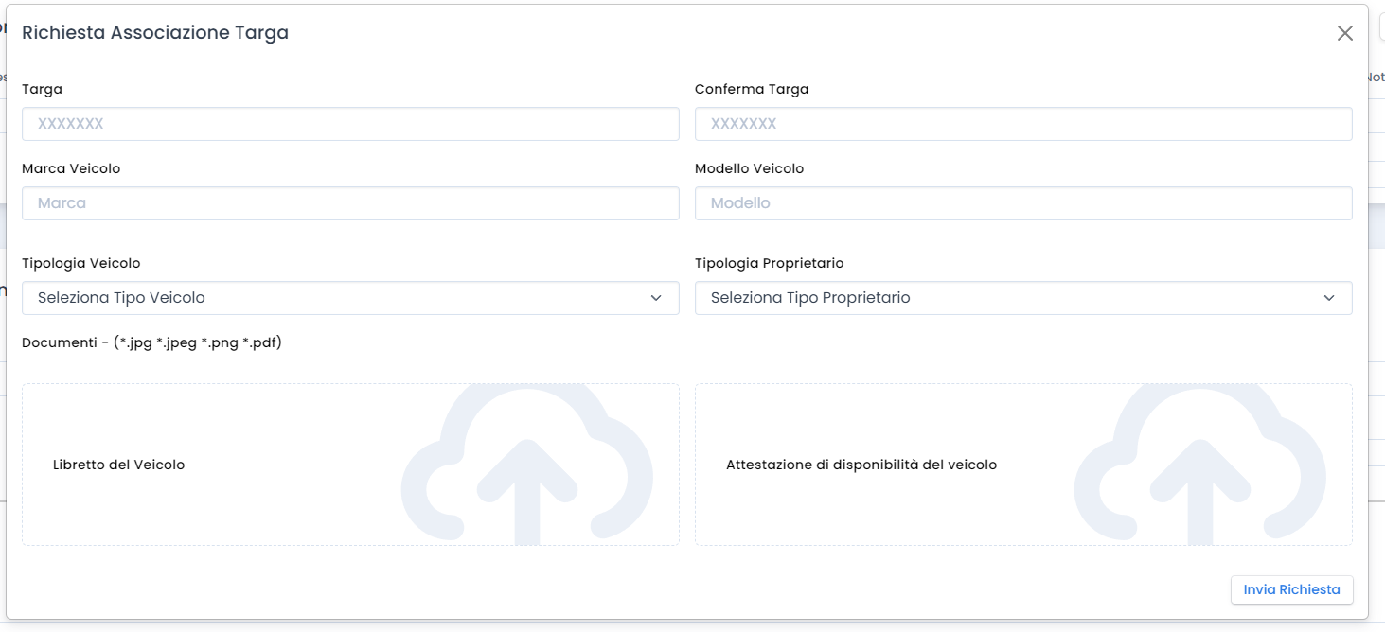Image resolution: width=1385 pixels, height=632 pixels.
Task: Click the Conferma Targa input field
Action: 1022,124
